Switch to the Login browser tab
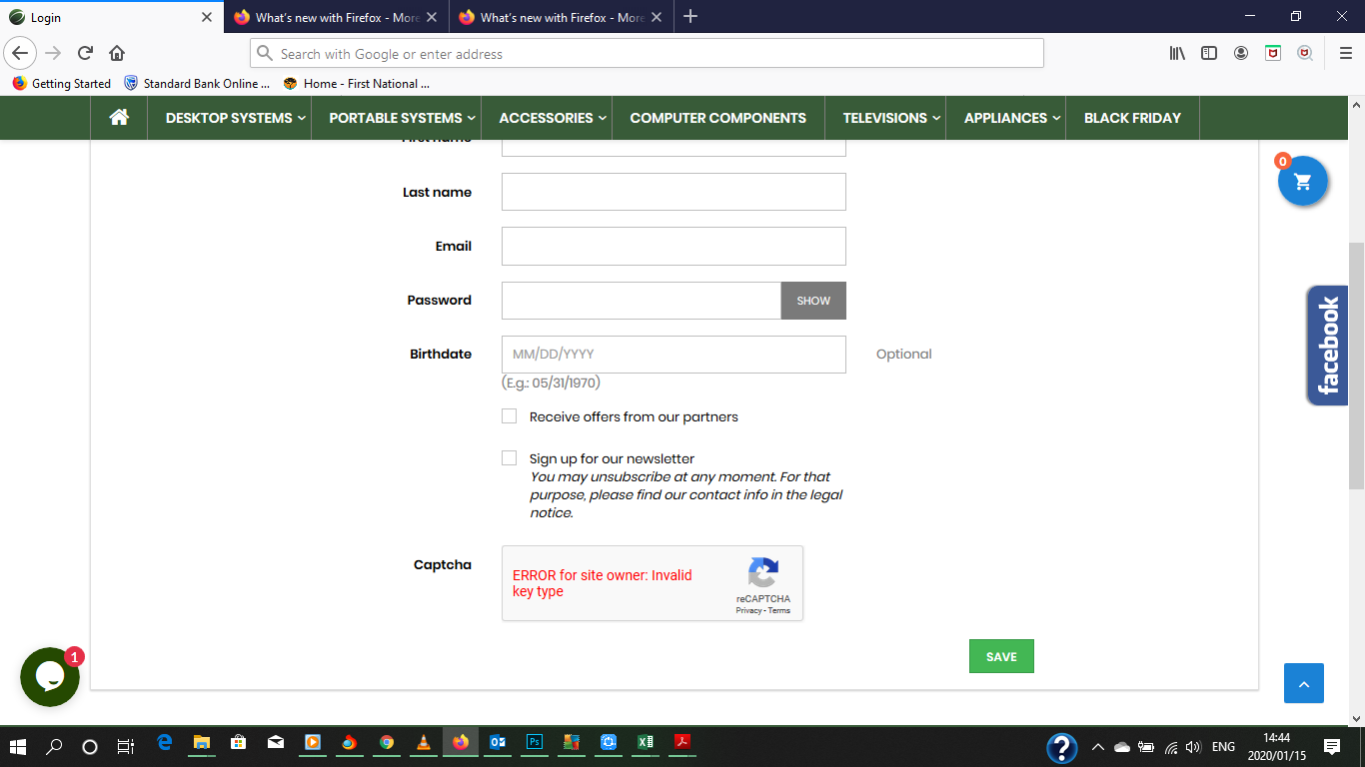The width and height of the screenshot is (1365, 767). coord(100,16)
